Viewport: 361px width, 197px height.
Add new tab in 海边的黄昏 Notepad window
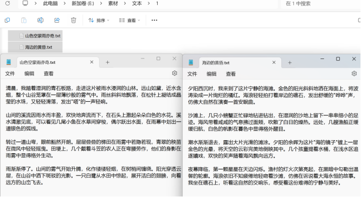289,63
